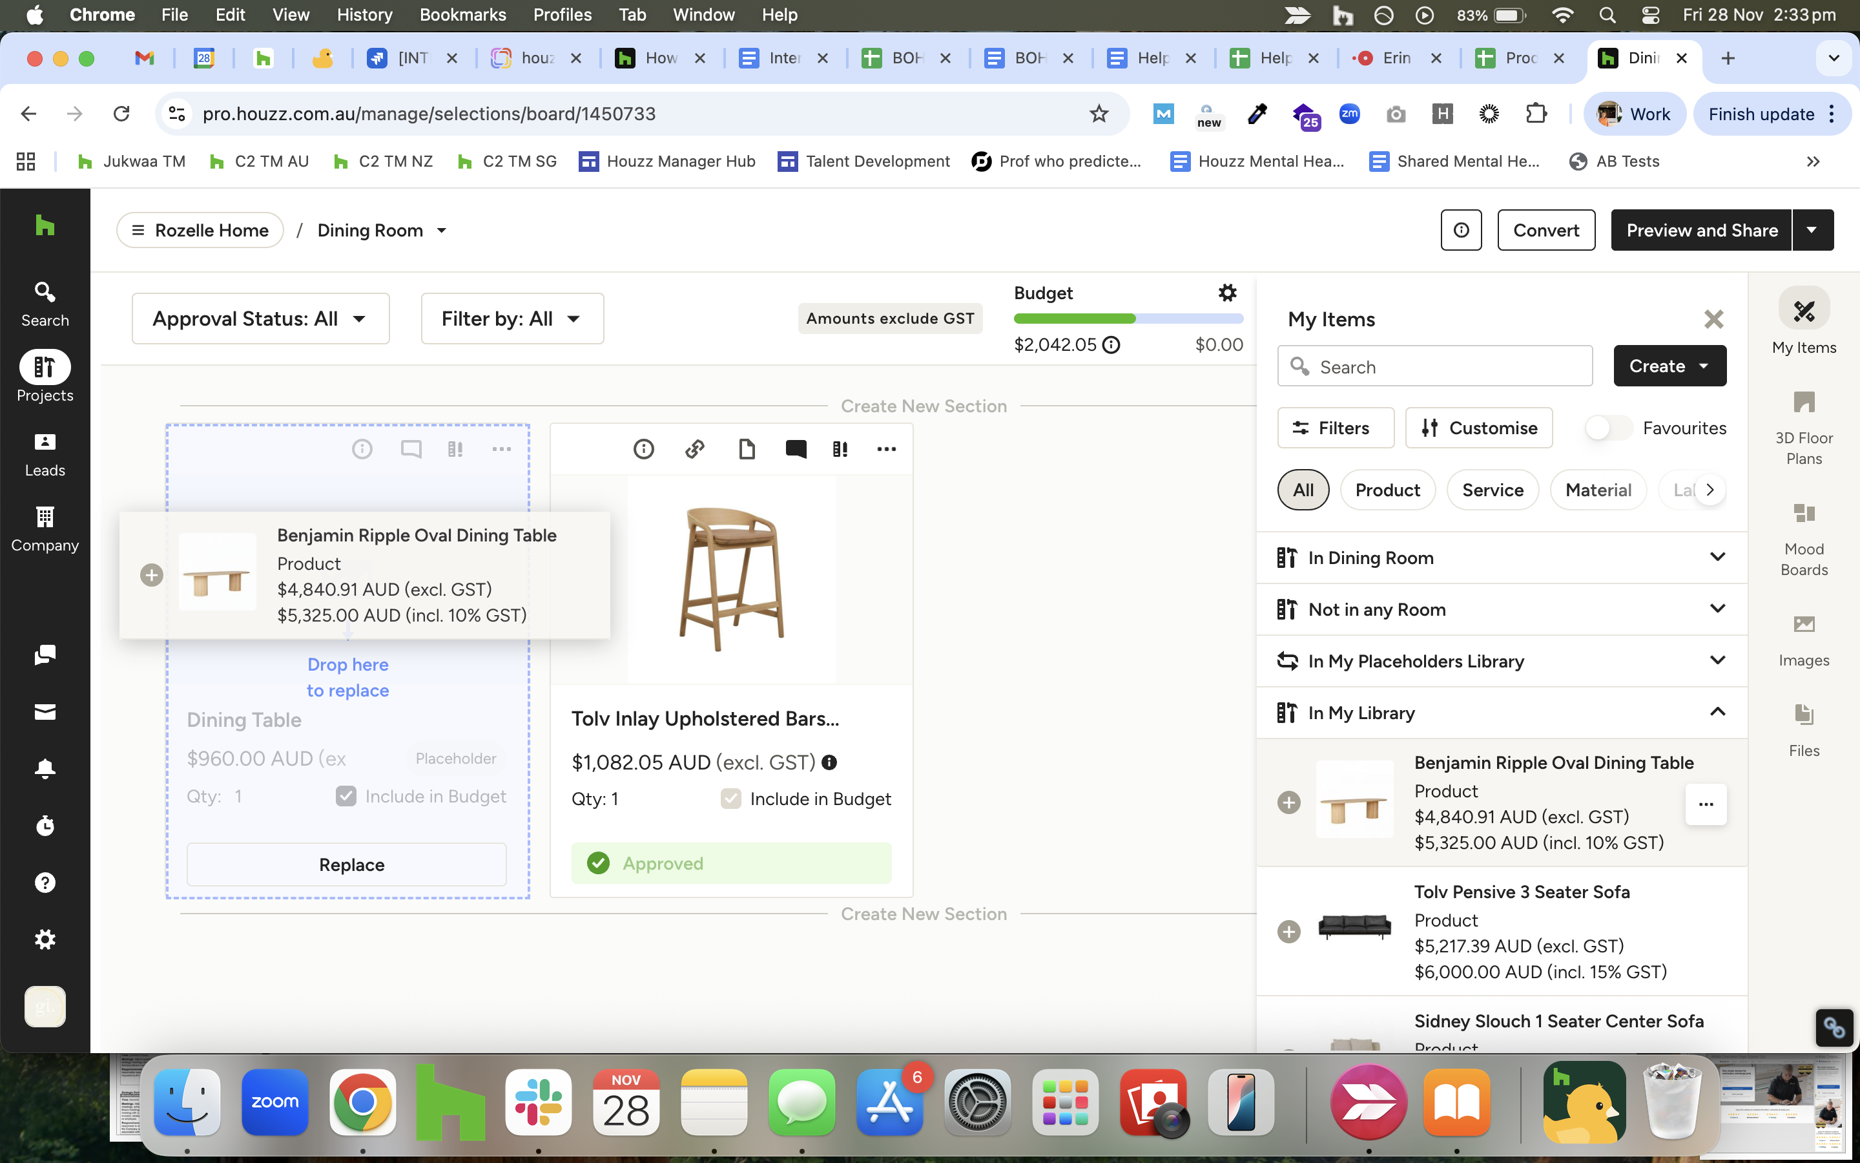Open Budget settings gear
The width and height of the screenshot is (1860, 1163).
pyautogui.click(x=1228, y=293)
